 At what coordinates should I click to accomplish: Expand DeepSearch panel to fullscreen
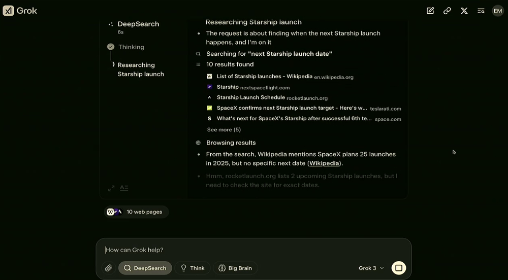[111, 188]
